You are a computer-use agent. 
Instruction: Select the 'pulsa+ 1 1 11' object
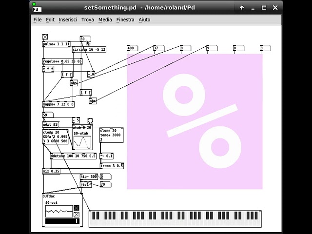57,44
